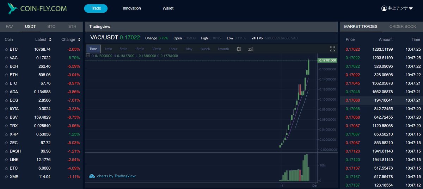Image resolution: width=423 pixels, height=189 pixels.
Task: Favorite LTC with its star icon
Action: pos(6,83)
